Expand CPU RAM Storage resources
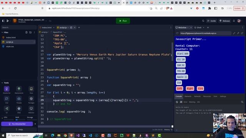246x138 pixels. pyautogui.click(x=2, y=118)
